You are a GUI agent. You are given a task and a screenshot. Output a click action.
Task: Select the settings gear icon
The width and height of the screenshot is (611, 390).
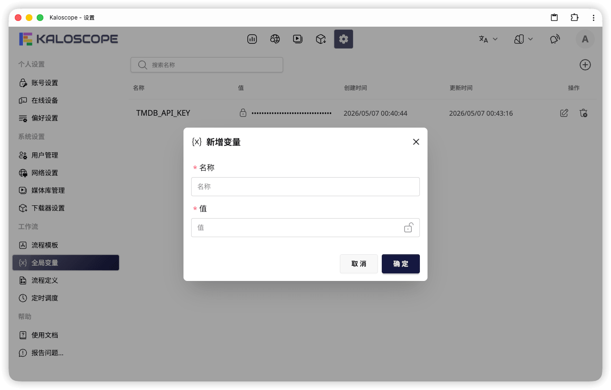(344, 39)
